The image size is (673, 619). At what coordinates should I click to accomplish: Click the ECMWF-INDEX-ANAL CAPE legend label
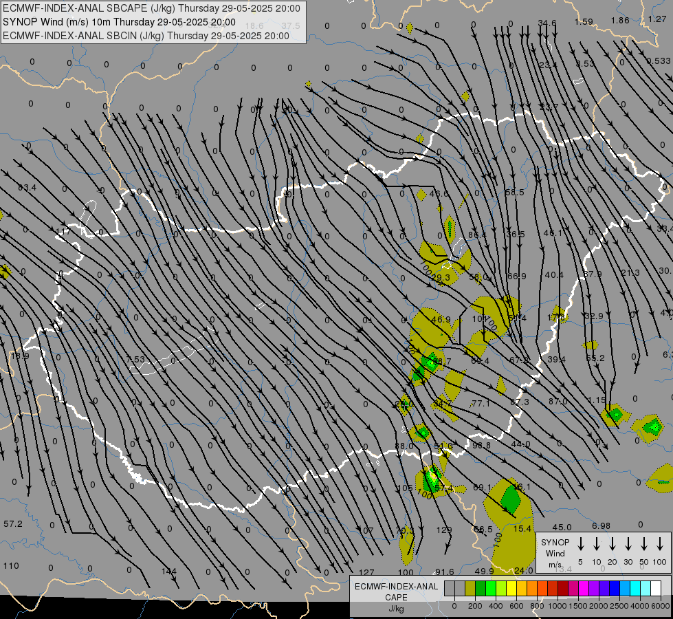pos(396,591)
